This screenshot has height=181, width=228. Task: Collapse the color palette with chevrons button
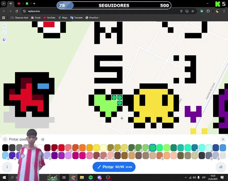[x=7, y=167]
